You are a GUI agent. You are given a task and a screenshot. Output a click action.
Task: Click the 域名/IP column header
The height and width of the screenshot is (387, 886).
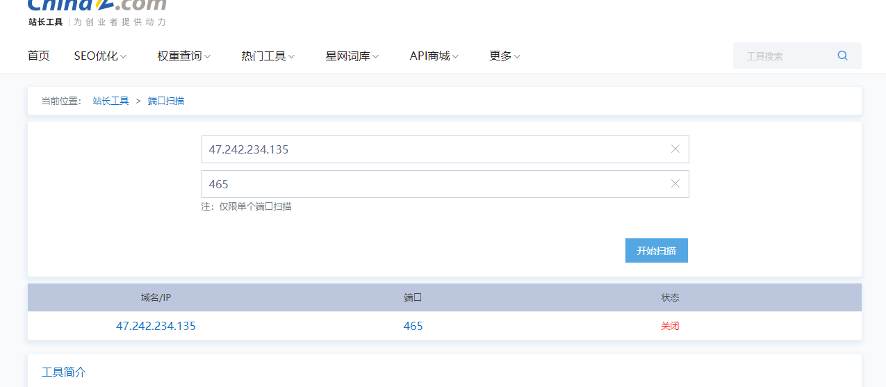point(156,297)
